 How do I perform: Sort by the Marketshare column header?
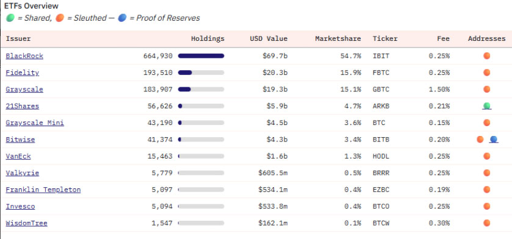[x=338, y=38]
